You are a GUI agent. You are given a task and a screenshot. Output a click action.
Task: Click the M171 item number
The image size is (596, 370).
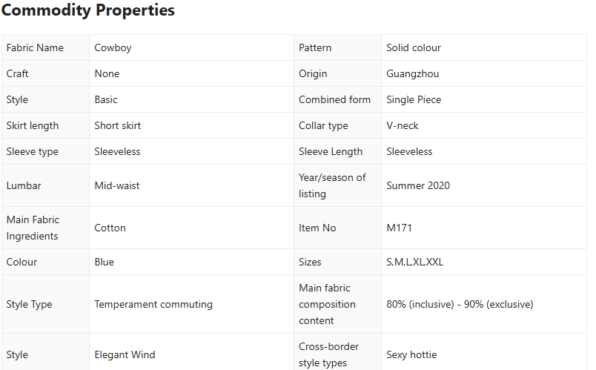[400, 228]
